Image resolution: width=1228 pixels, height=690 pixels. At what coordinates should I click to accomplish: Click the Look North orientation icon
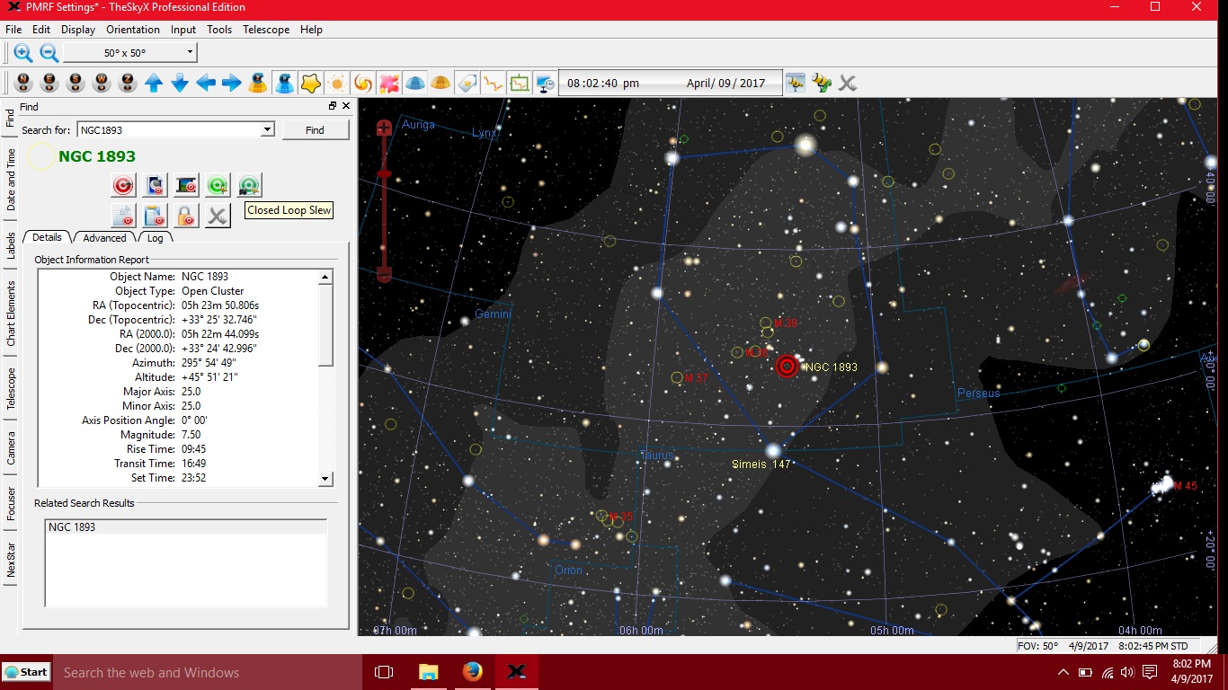click(x=22, y=83)
